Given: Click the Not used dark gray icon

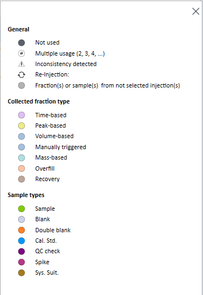Looking at the screenshot, I should 21,43.
